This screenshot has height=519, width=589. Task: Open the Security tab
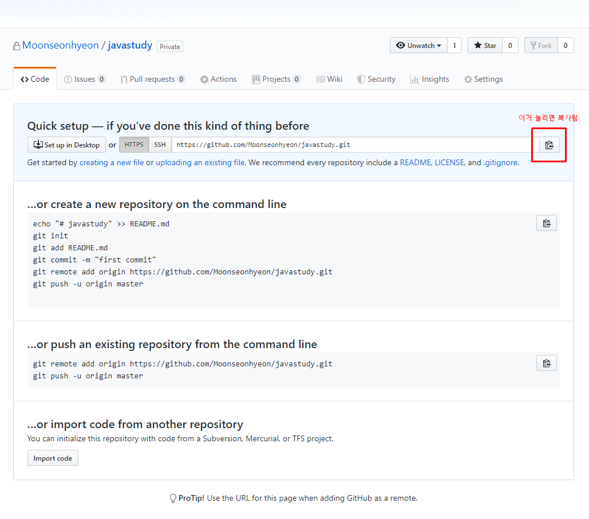pyautogui.click(x=377, y=79)
